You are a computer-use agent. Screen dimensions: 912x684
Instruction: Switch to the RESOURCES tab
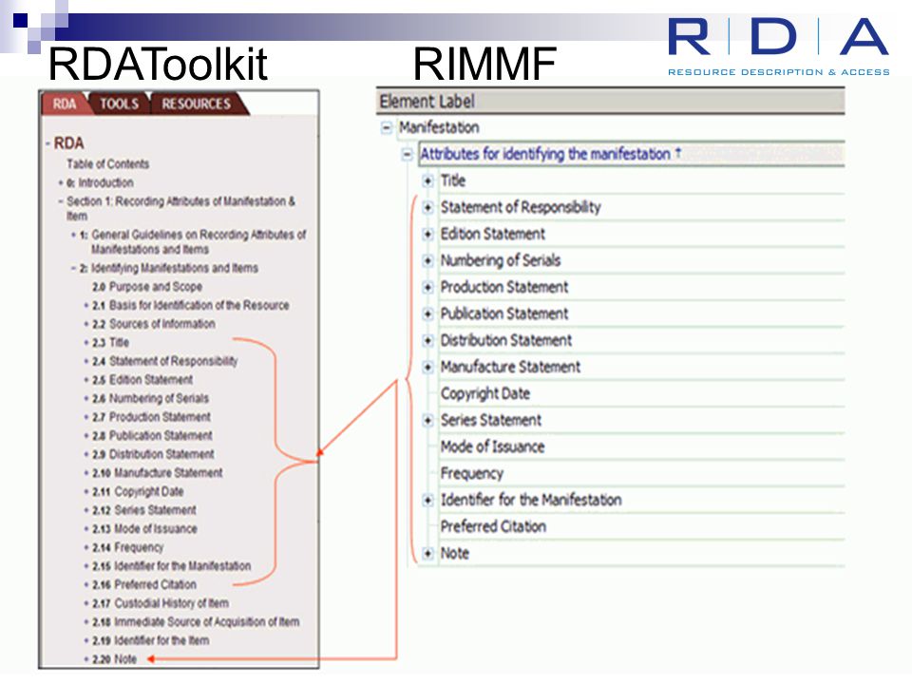point(197,104)
